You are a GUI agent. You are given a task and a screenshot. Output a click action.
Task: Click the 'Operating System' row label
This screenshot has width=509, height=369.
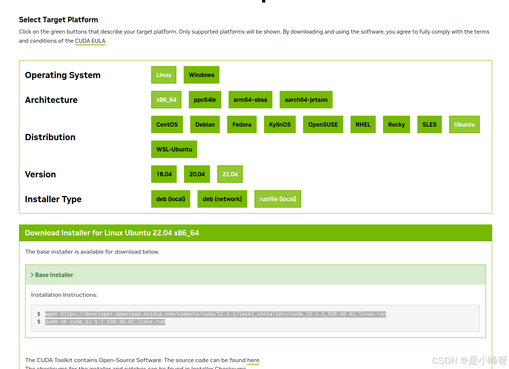(x=63, y=75)
